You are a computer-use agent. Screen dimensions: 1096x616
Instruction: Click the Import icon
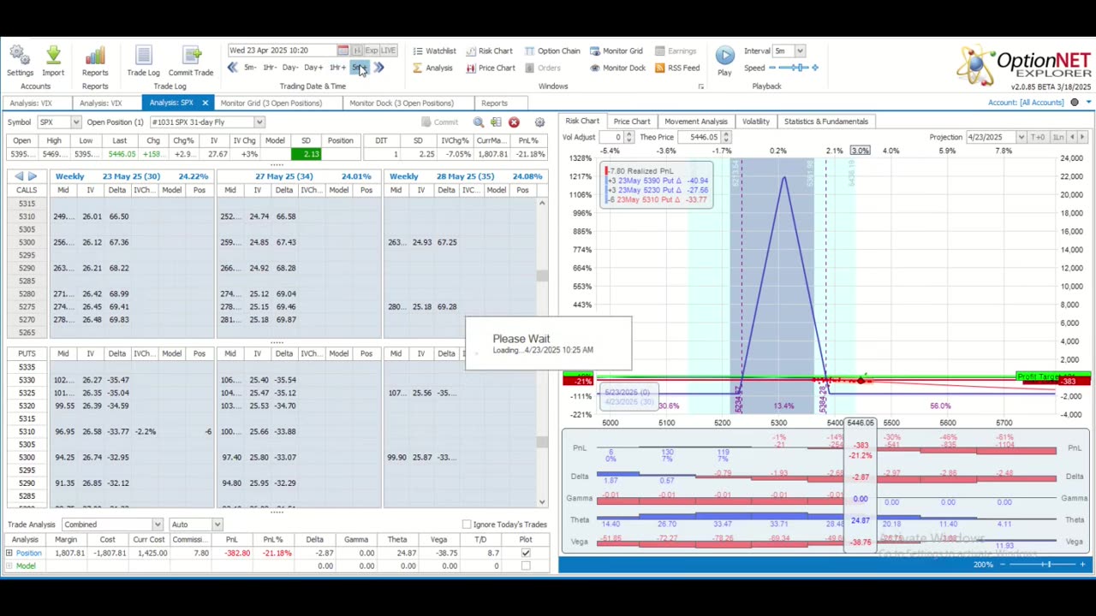click(53, 58)
